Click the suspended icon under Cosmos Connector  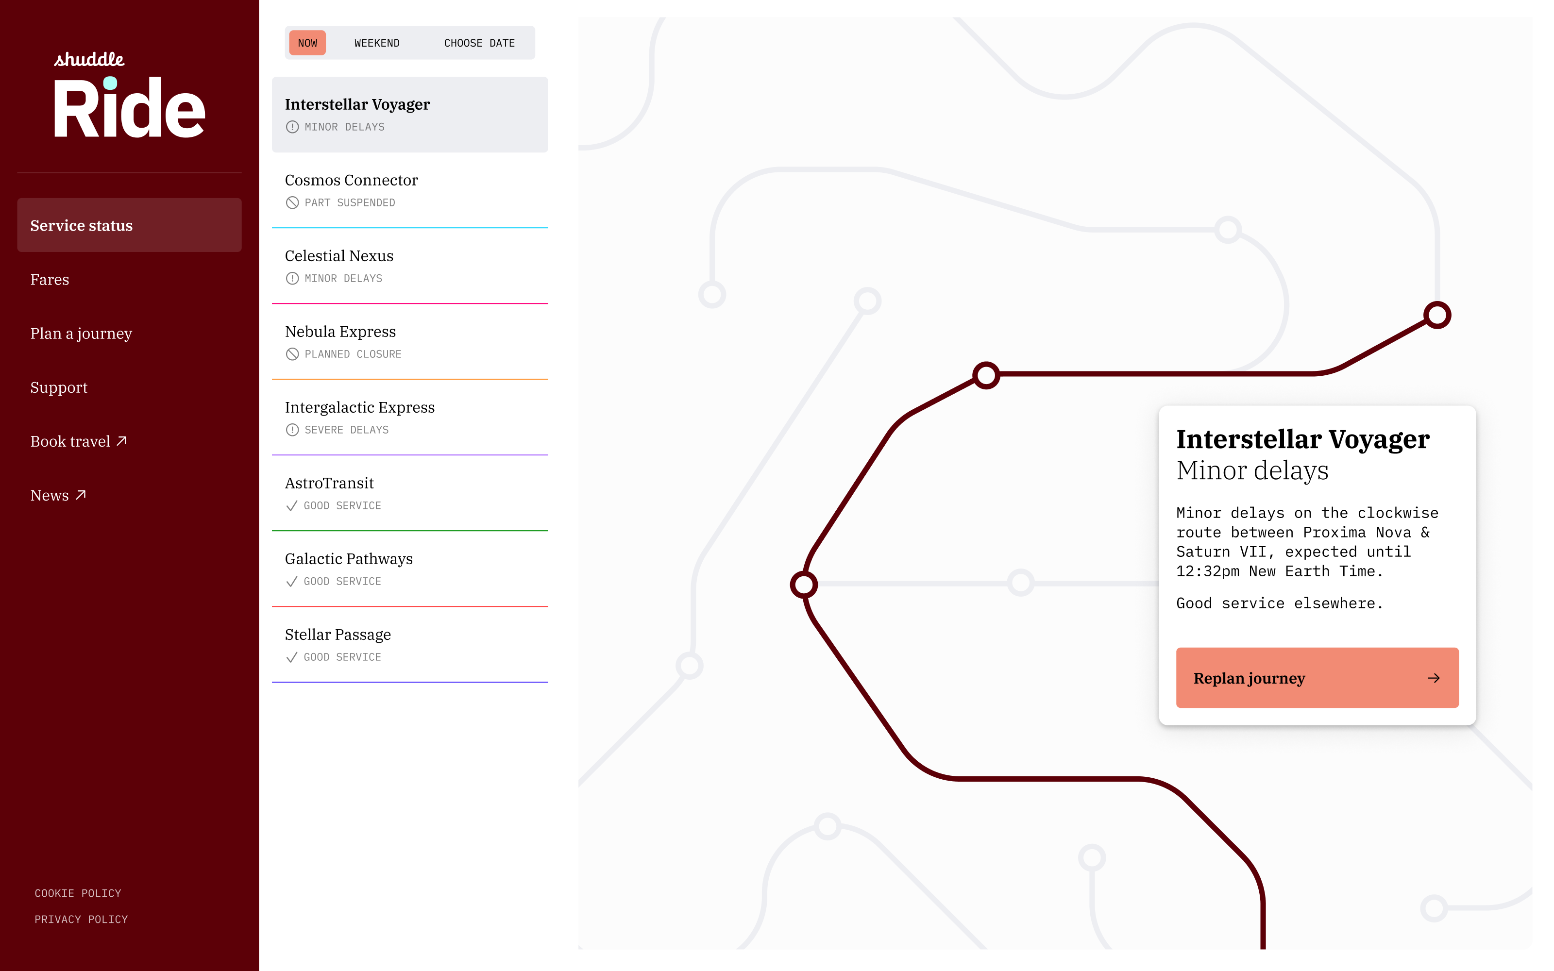[x=292, y=203]
